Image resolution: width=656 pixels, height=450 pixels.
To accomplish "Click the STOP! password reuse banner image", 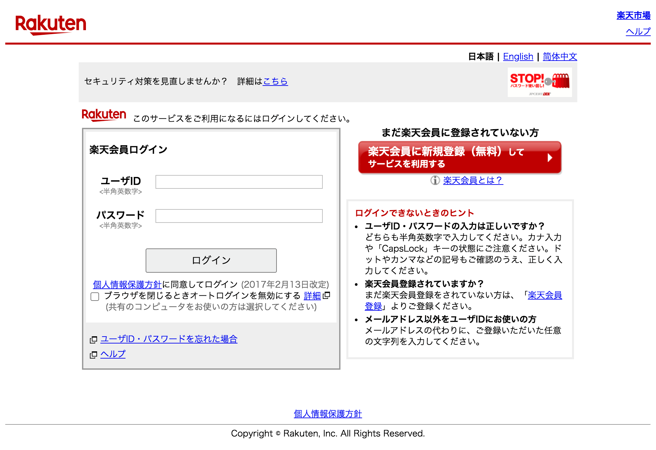I will tap(540, 82).
